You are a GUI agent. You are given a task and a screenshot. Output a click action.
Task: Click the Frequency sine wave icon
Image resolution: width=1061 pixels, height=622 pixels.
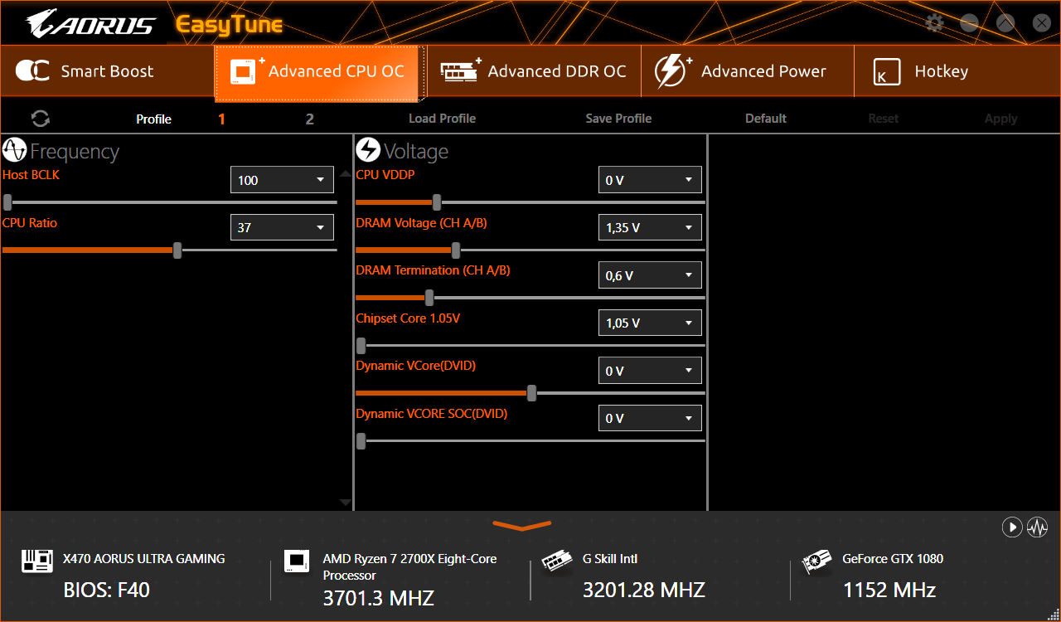pos(15,150)
